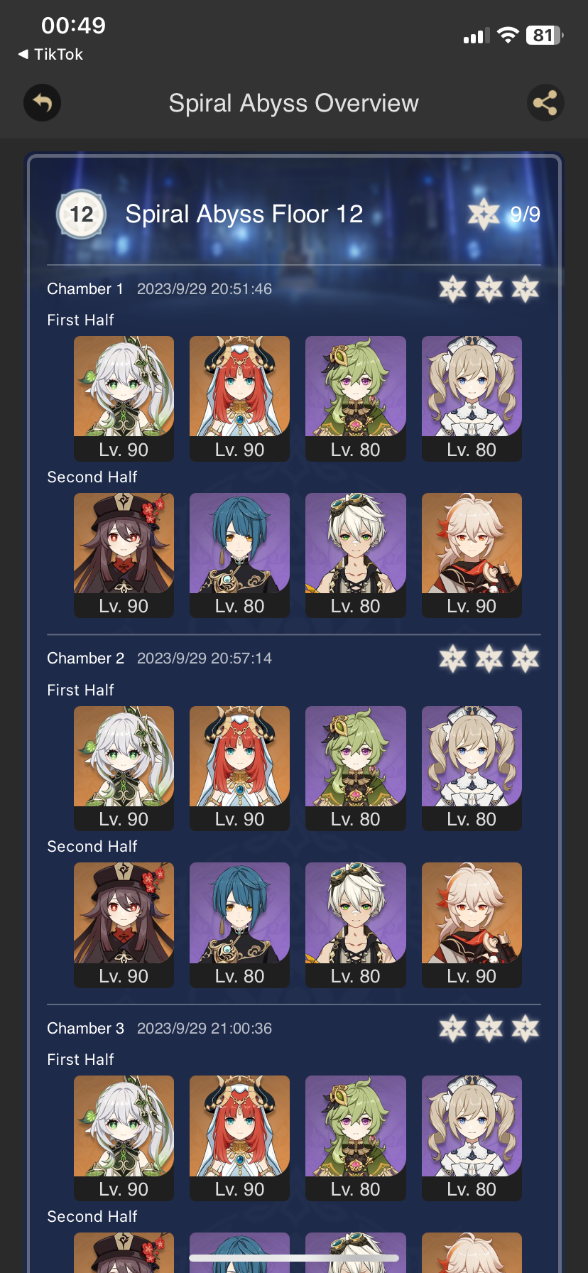The width and height of the screenshot is (588, 1273).
Task: Tap the 9/9 star total icon
Action: coord(484,214)
